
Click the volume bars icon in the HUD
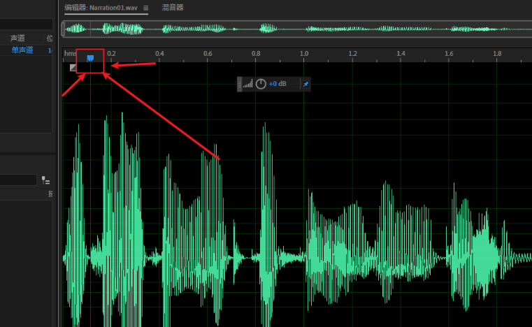coord(247,84)
